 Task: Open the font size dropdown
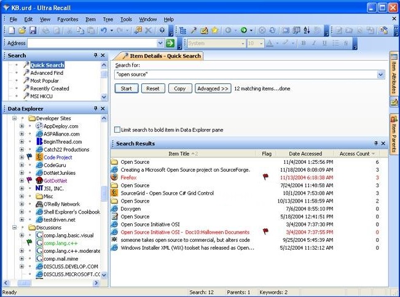point(261,44)
